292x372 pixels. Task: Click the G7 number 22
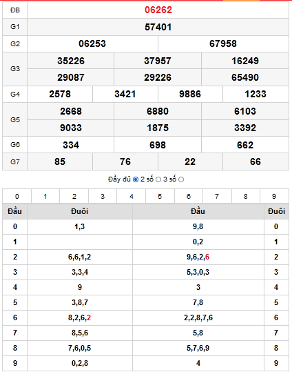(190, 161)
